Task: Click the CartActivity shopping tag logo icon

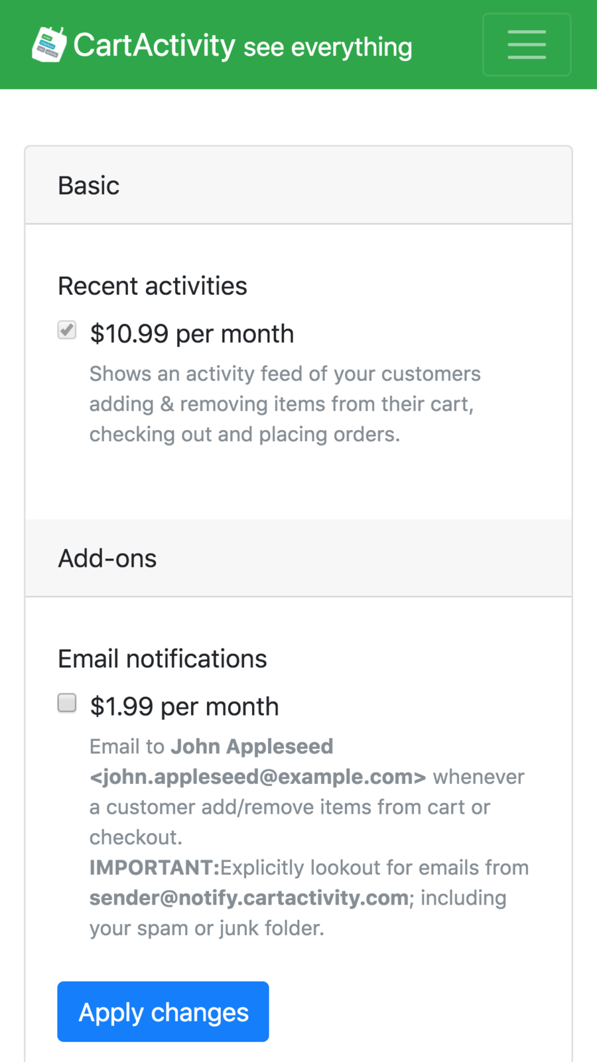Action: pos(49,44)
